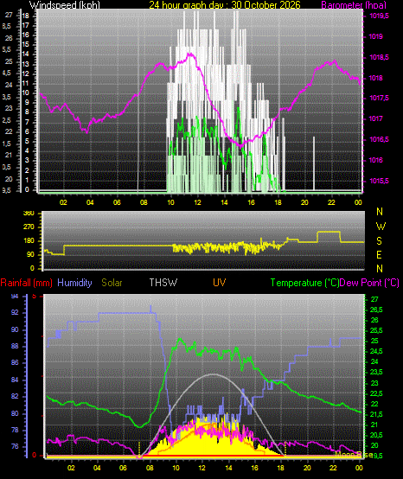Click the S compass label beside direction graph
The width and height of the screenshot is (403, 479).
379,241
